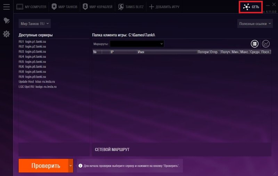Screen dimensions: 278x176
Task: Open the Полезные ссылки dropdown
Action: pos(255,24)
